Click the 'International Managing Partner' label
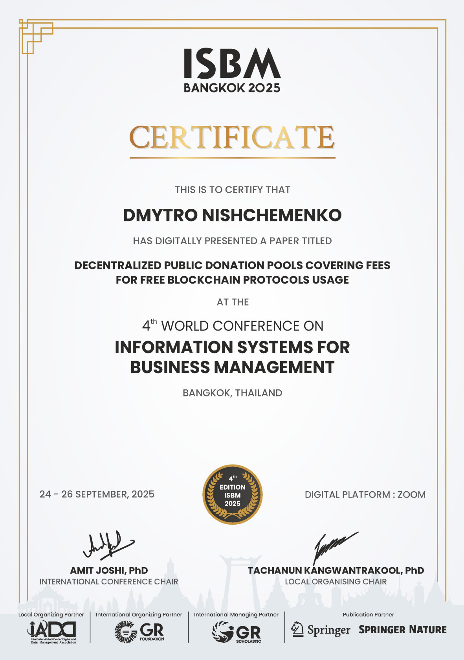 [x=236, y=615]
